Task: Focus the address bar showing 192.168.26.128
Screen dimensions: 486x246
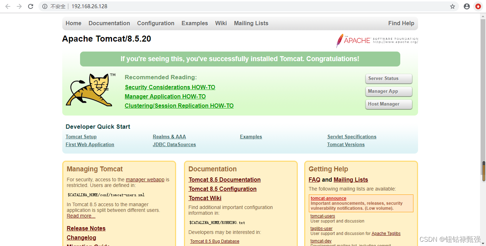Action: [249, 6]
